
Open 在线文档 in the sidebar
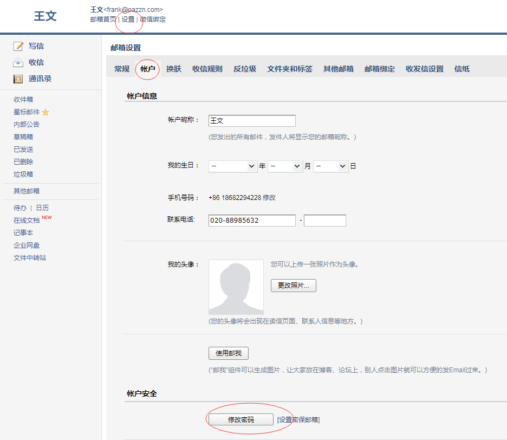(x=27, y=221)
